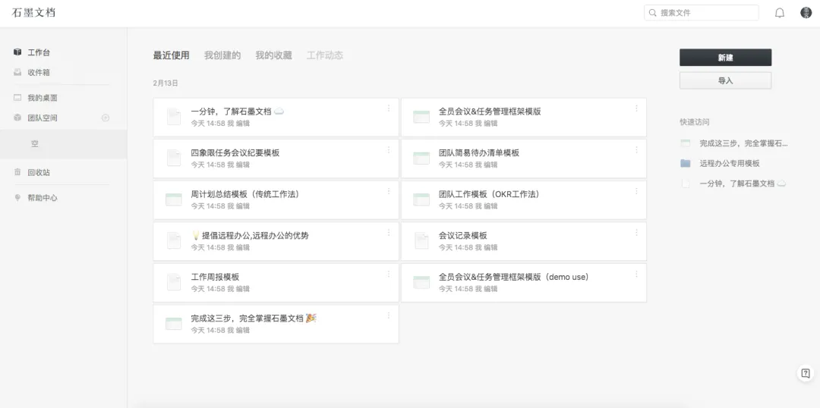This screenshot has height=408, width=820.
Task: Open the help question-mark icon
Action: coord(806,373)
